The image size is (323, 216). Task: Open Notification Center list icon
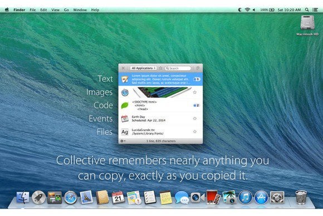pyautogui.click(x=315, y=9)
